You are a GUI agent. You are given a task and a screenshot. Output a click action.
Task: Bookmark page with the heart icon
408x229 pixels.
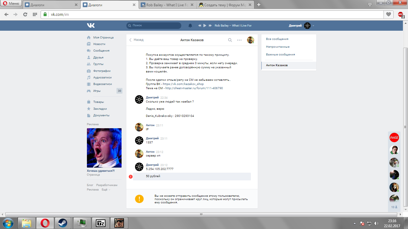tap(388, 14)
